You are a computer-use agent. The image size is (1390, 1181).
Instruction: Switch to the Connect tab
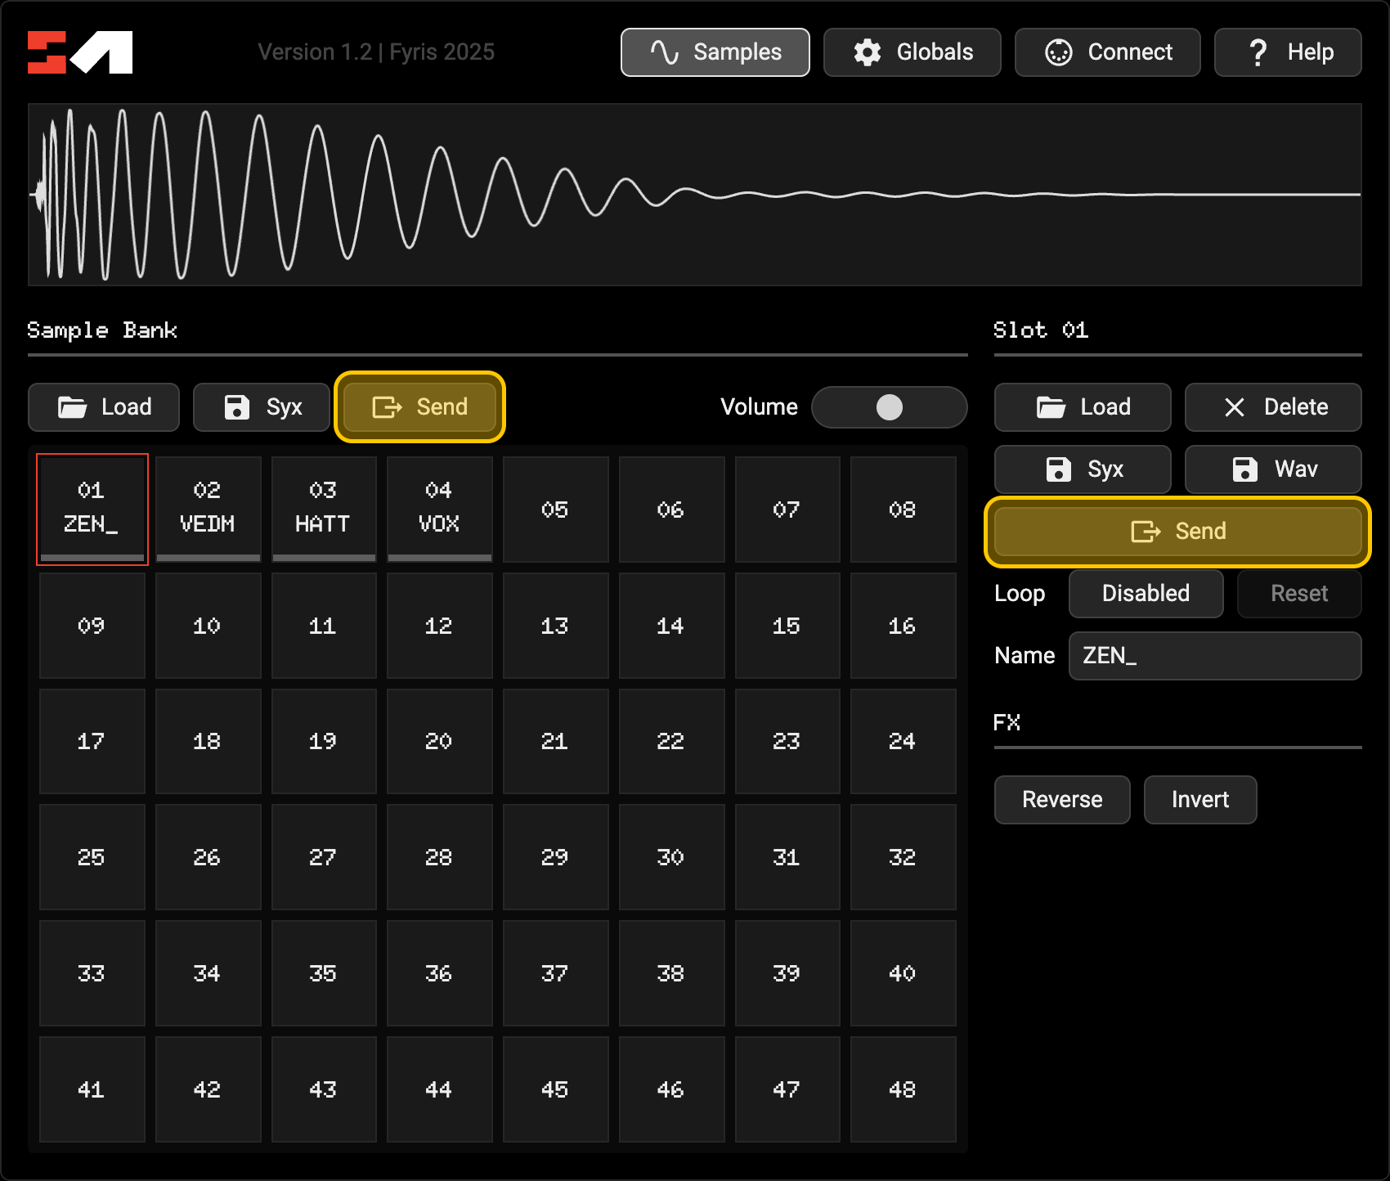click(x=1107, y=52)
